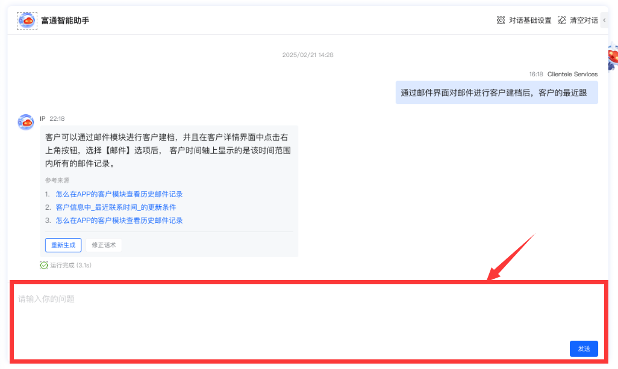Click the 2025/02/21 14:28 date separator

point(308,55)
